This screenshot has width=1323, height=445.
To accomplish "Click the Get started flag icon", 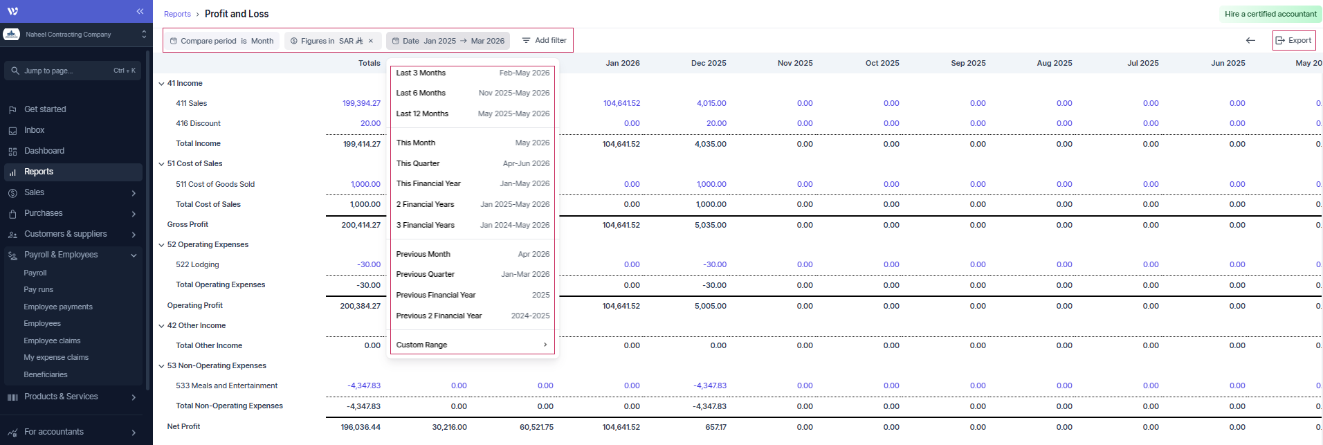I will 12,110.
